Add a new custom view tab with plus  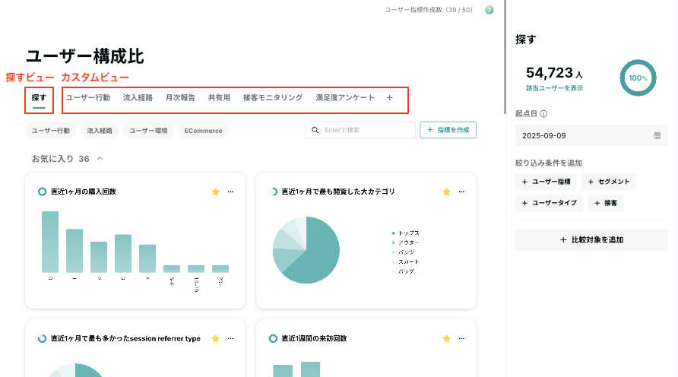pos(390,98)
